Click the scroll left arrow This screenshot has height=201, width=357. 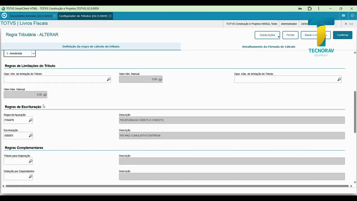[3, 186]
